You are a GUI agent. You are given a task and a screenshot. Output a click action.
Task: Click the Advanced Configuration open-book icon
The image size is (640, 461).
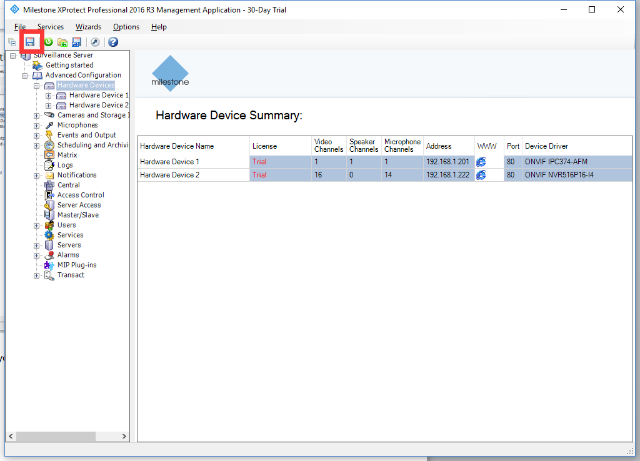pos(37,76)
